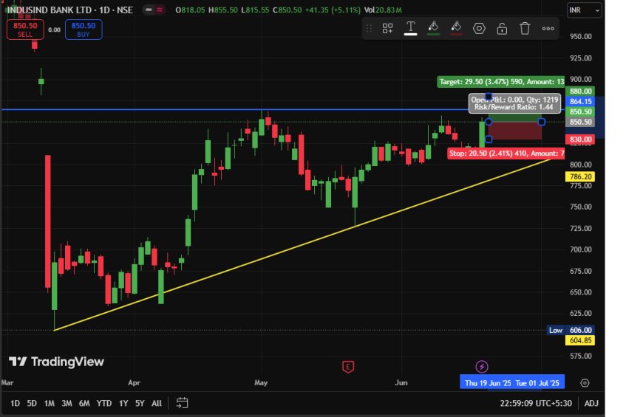Toggle the lock drawing padlock icon
Image resolution: width=643 pixels, height=417 pixels.
tap(502, 28)
